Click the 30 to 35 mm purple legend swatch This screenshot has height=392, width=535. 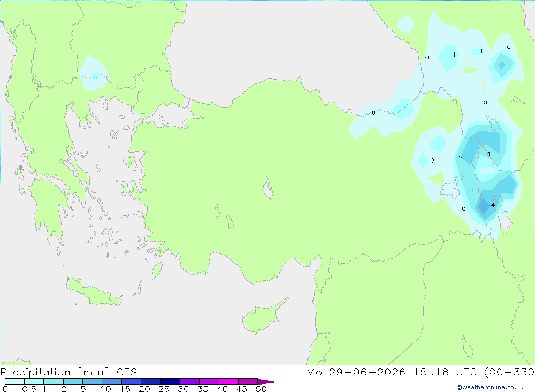190,381
